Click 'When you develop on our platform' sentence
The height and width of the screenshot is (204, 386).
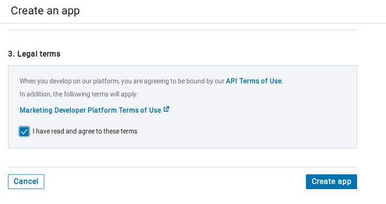click(151, 81)
